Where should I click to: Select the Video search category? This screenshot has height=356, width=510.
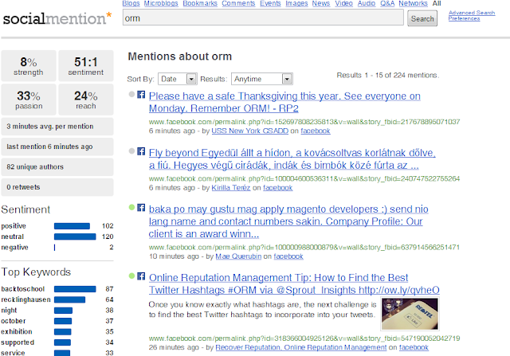pos(343,3)
